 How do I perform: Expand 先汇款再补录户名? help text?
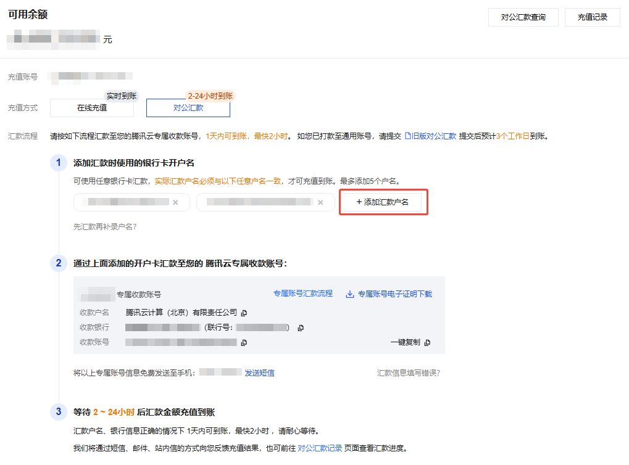click(x=105, y=226)
